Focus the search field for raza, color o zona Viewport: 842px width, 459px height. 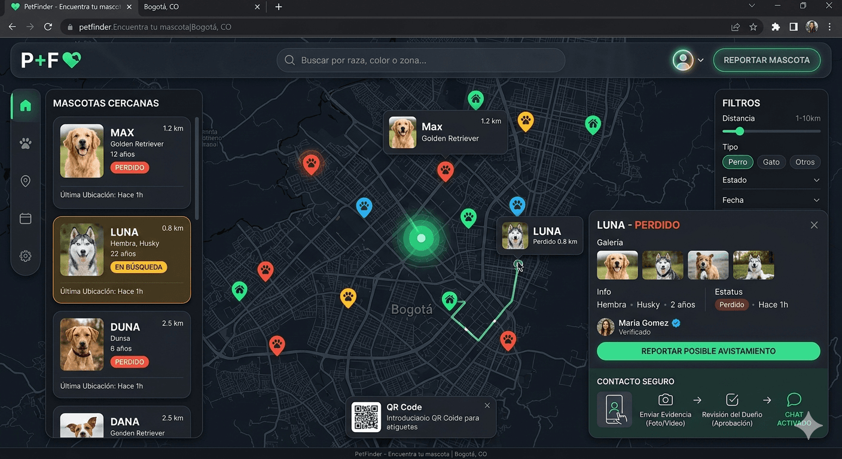[x=421, y=60]
